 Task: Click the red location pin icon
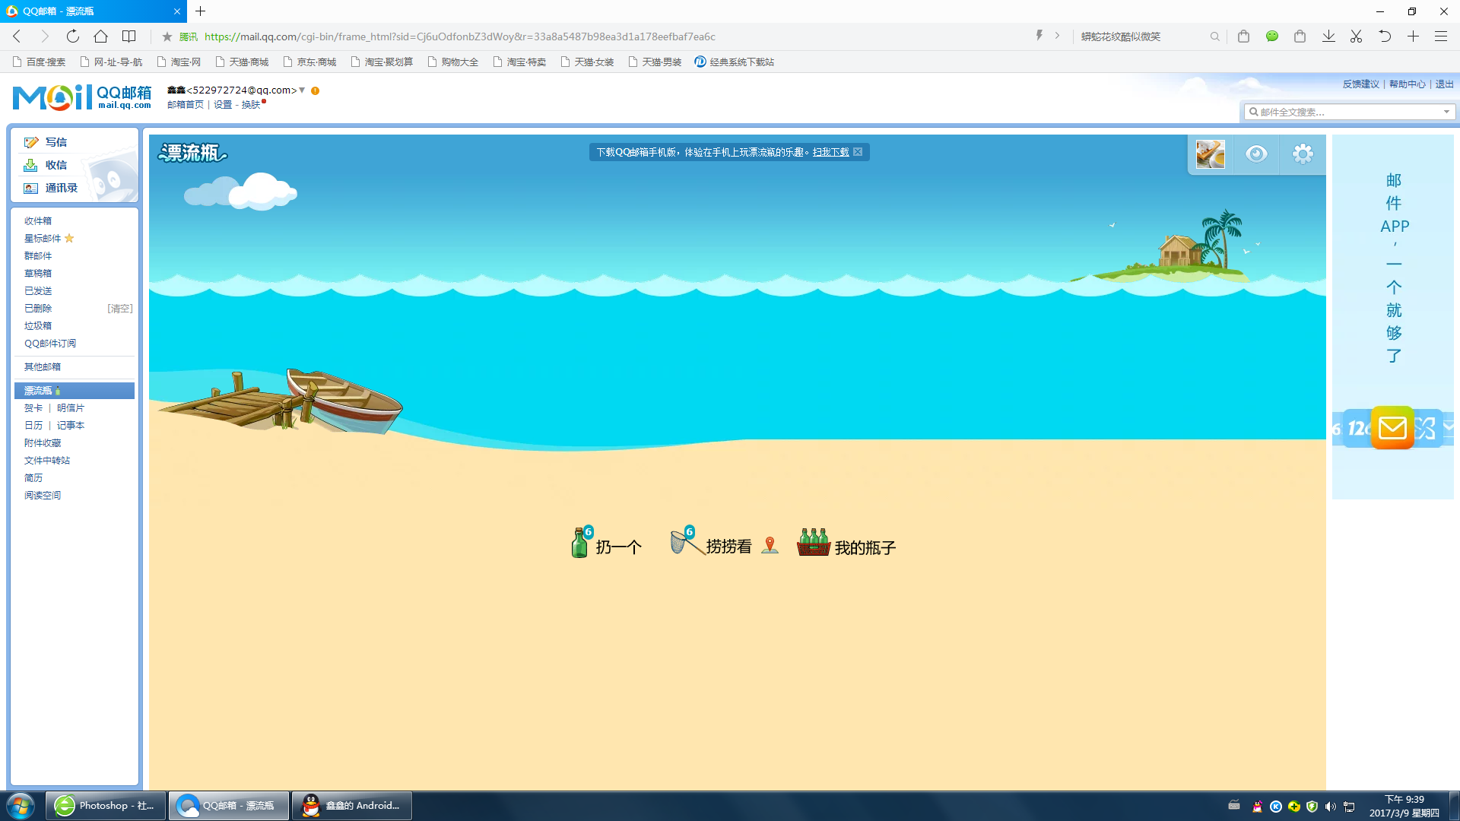pyautogui.click(x=770, y=545)
